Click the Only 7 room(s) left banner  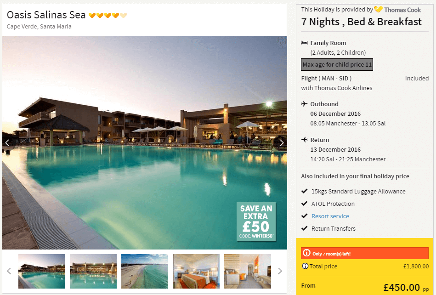coord(364,253)
